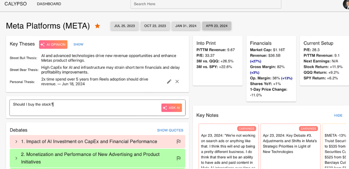The height and width of the screenshot is (169, 349).
Task: Open the Dashboard navigation link
Action: (x=49, y=4)
